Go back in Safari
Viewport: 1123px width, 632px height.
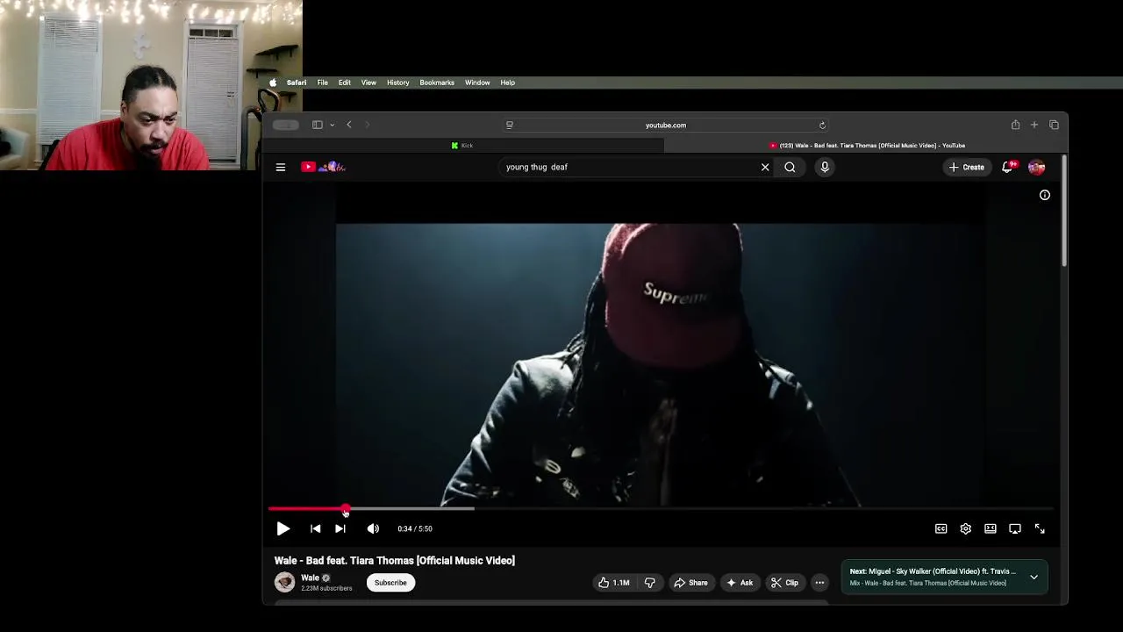tap(349, 125)
